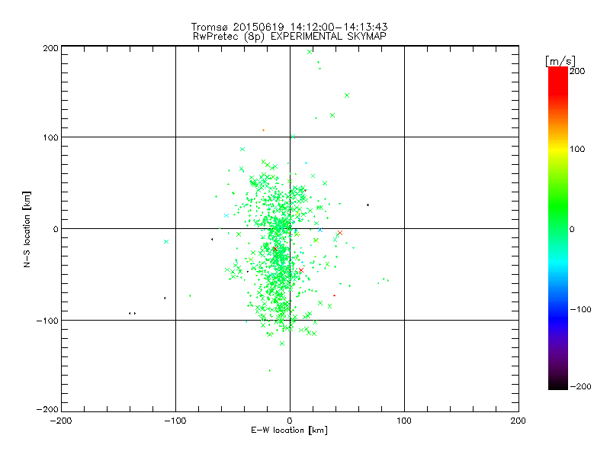Click the pair of black dots at lower left
This screenshot has height=458, width=610.
click(x=132, y=313)
